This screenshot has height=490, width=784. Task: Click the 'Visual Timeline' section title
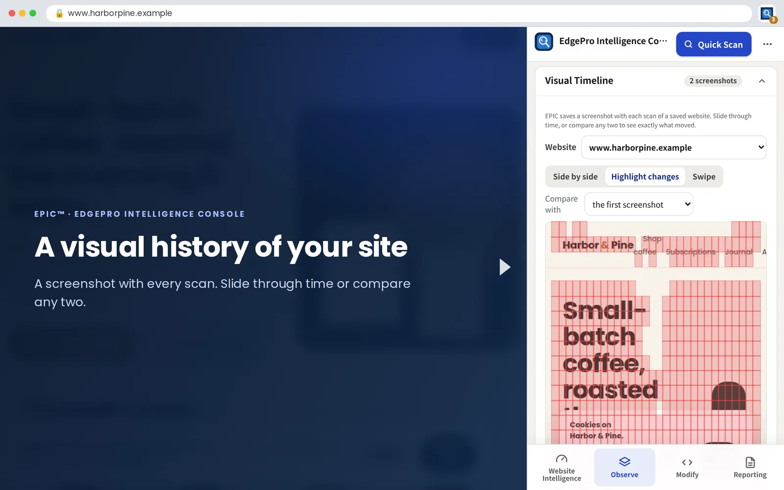coord(579,81)
